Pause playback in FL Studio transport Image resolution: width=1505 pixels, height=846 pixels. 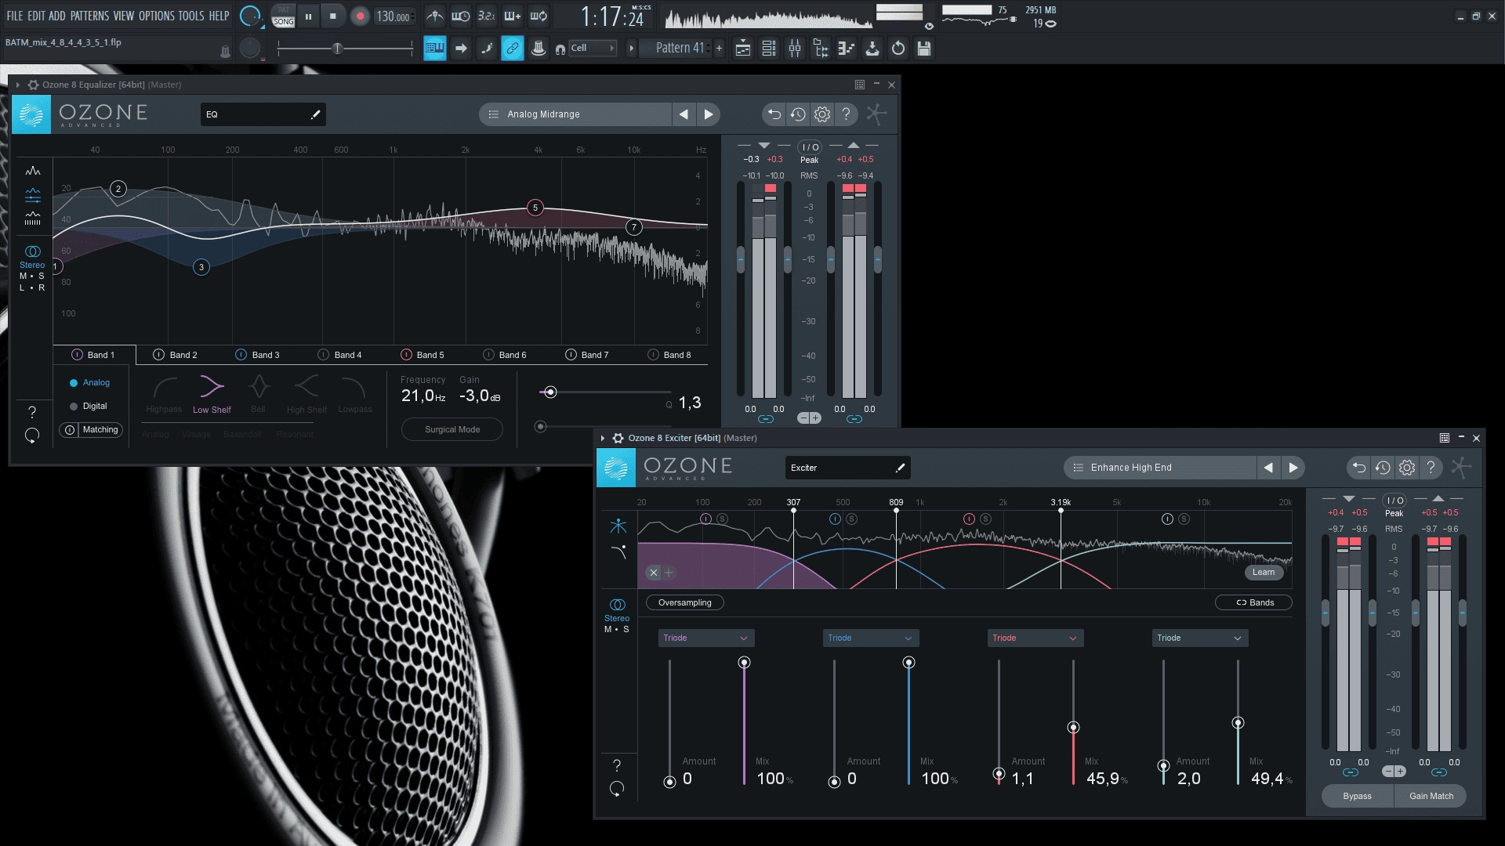(x=308, y=16)
